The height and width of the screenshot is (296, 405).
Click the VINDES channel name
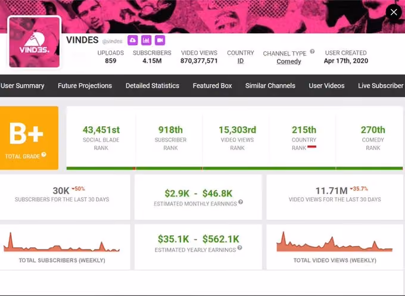click(x=82, y=40)
